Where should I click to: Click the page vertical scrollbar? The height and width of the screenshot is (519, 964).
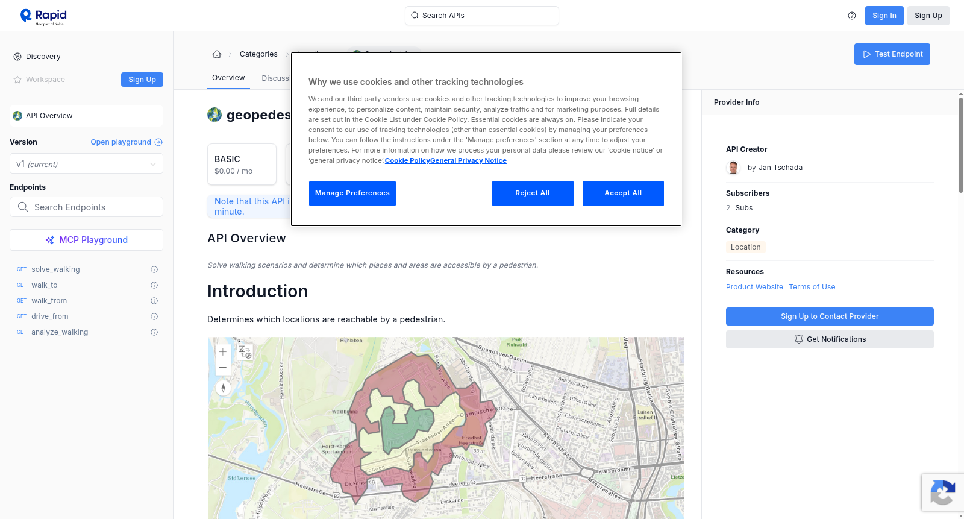[961, 145]
